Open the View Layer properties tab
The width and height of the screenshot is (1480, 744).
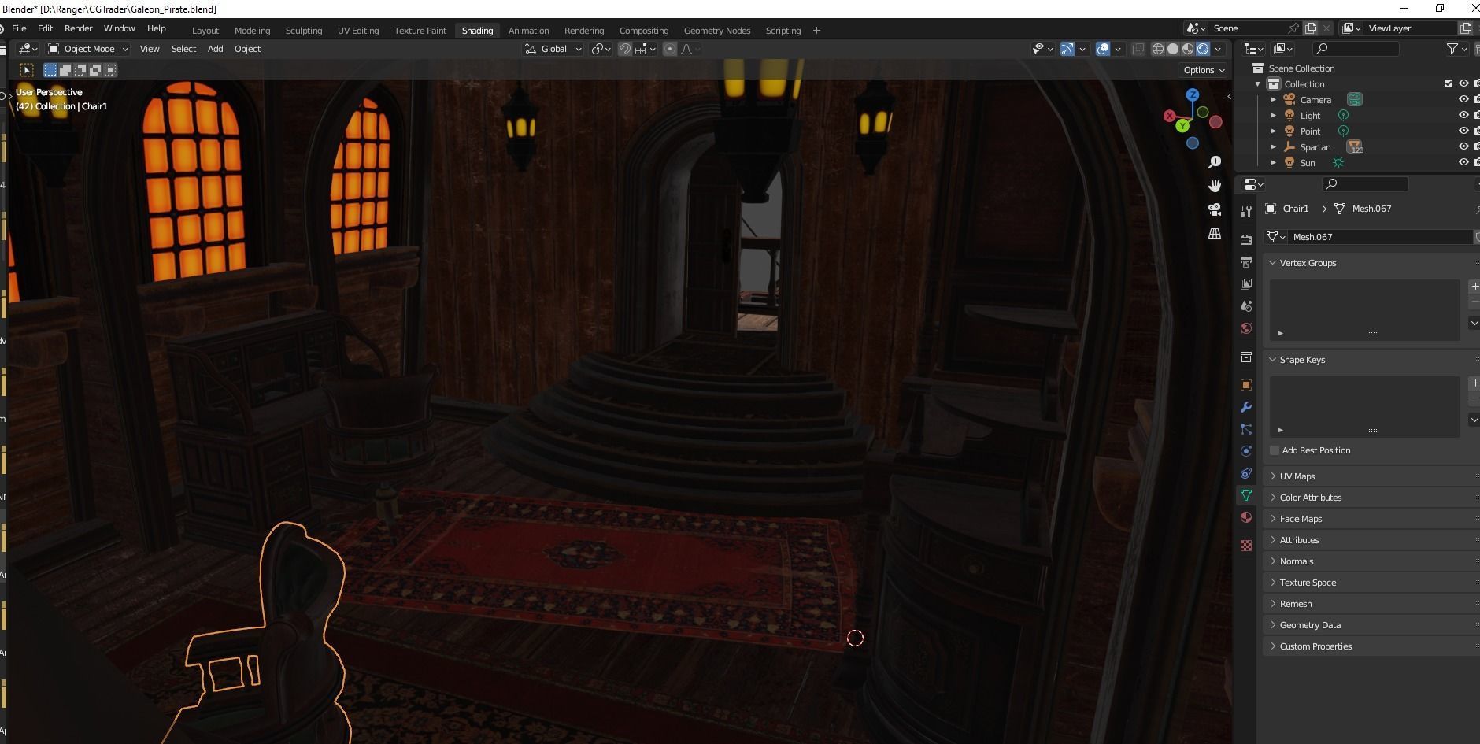pyautogui.click(x=1246, y=283)
